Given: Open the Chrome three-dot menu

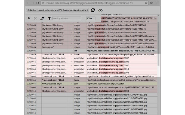Looking at the screenshot, I should 157,3.
